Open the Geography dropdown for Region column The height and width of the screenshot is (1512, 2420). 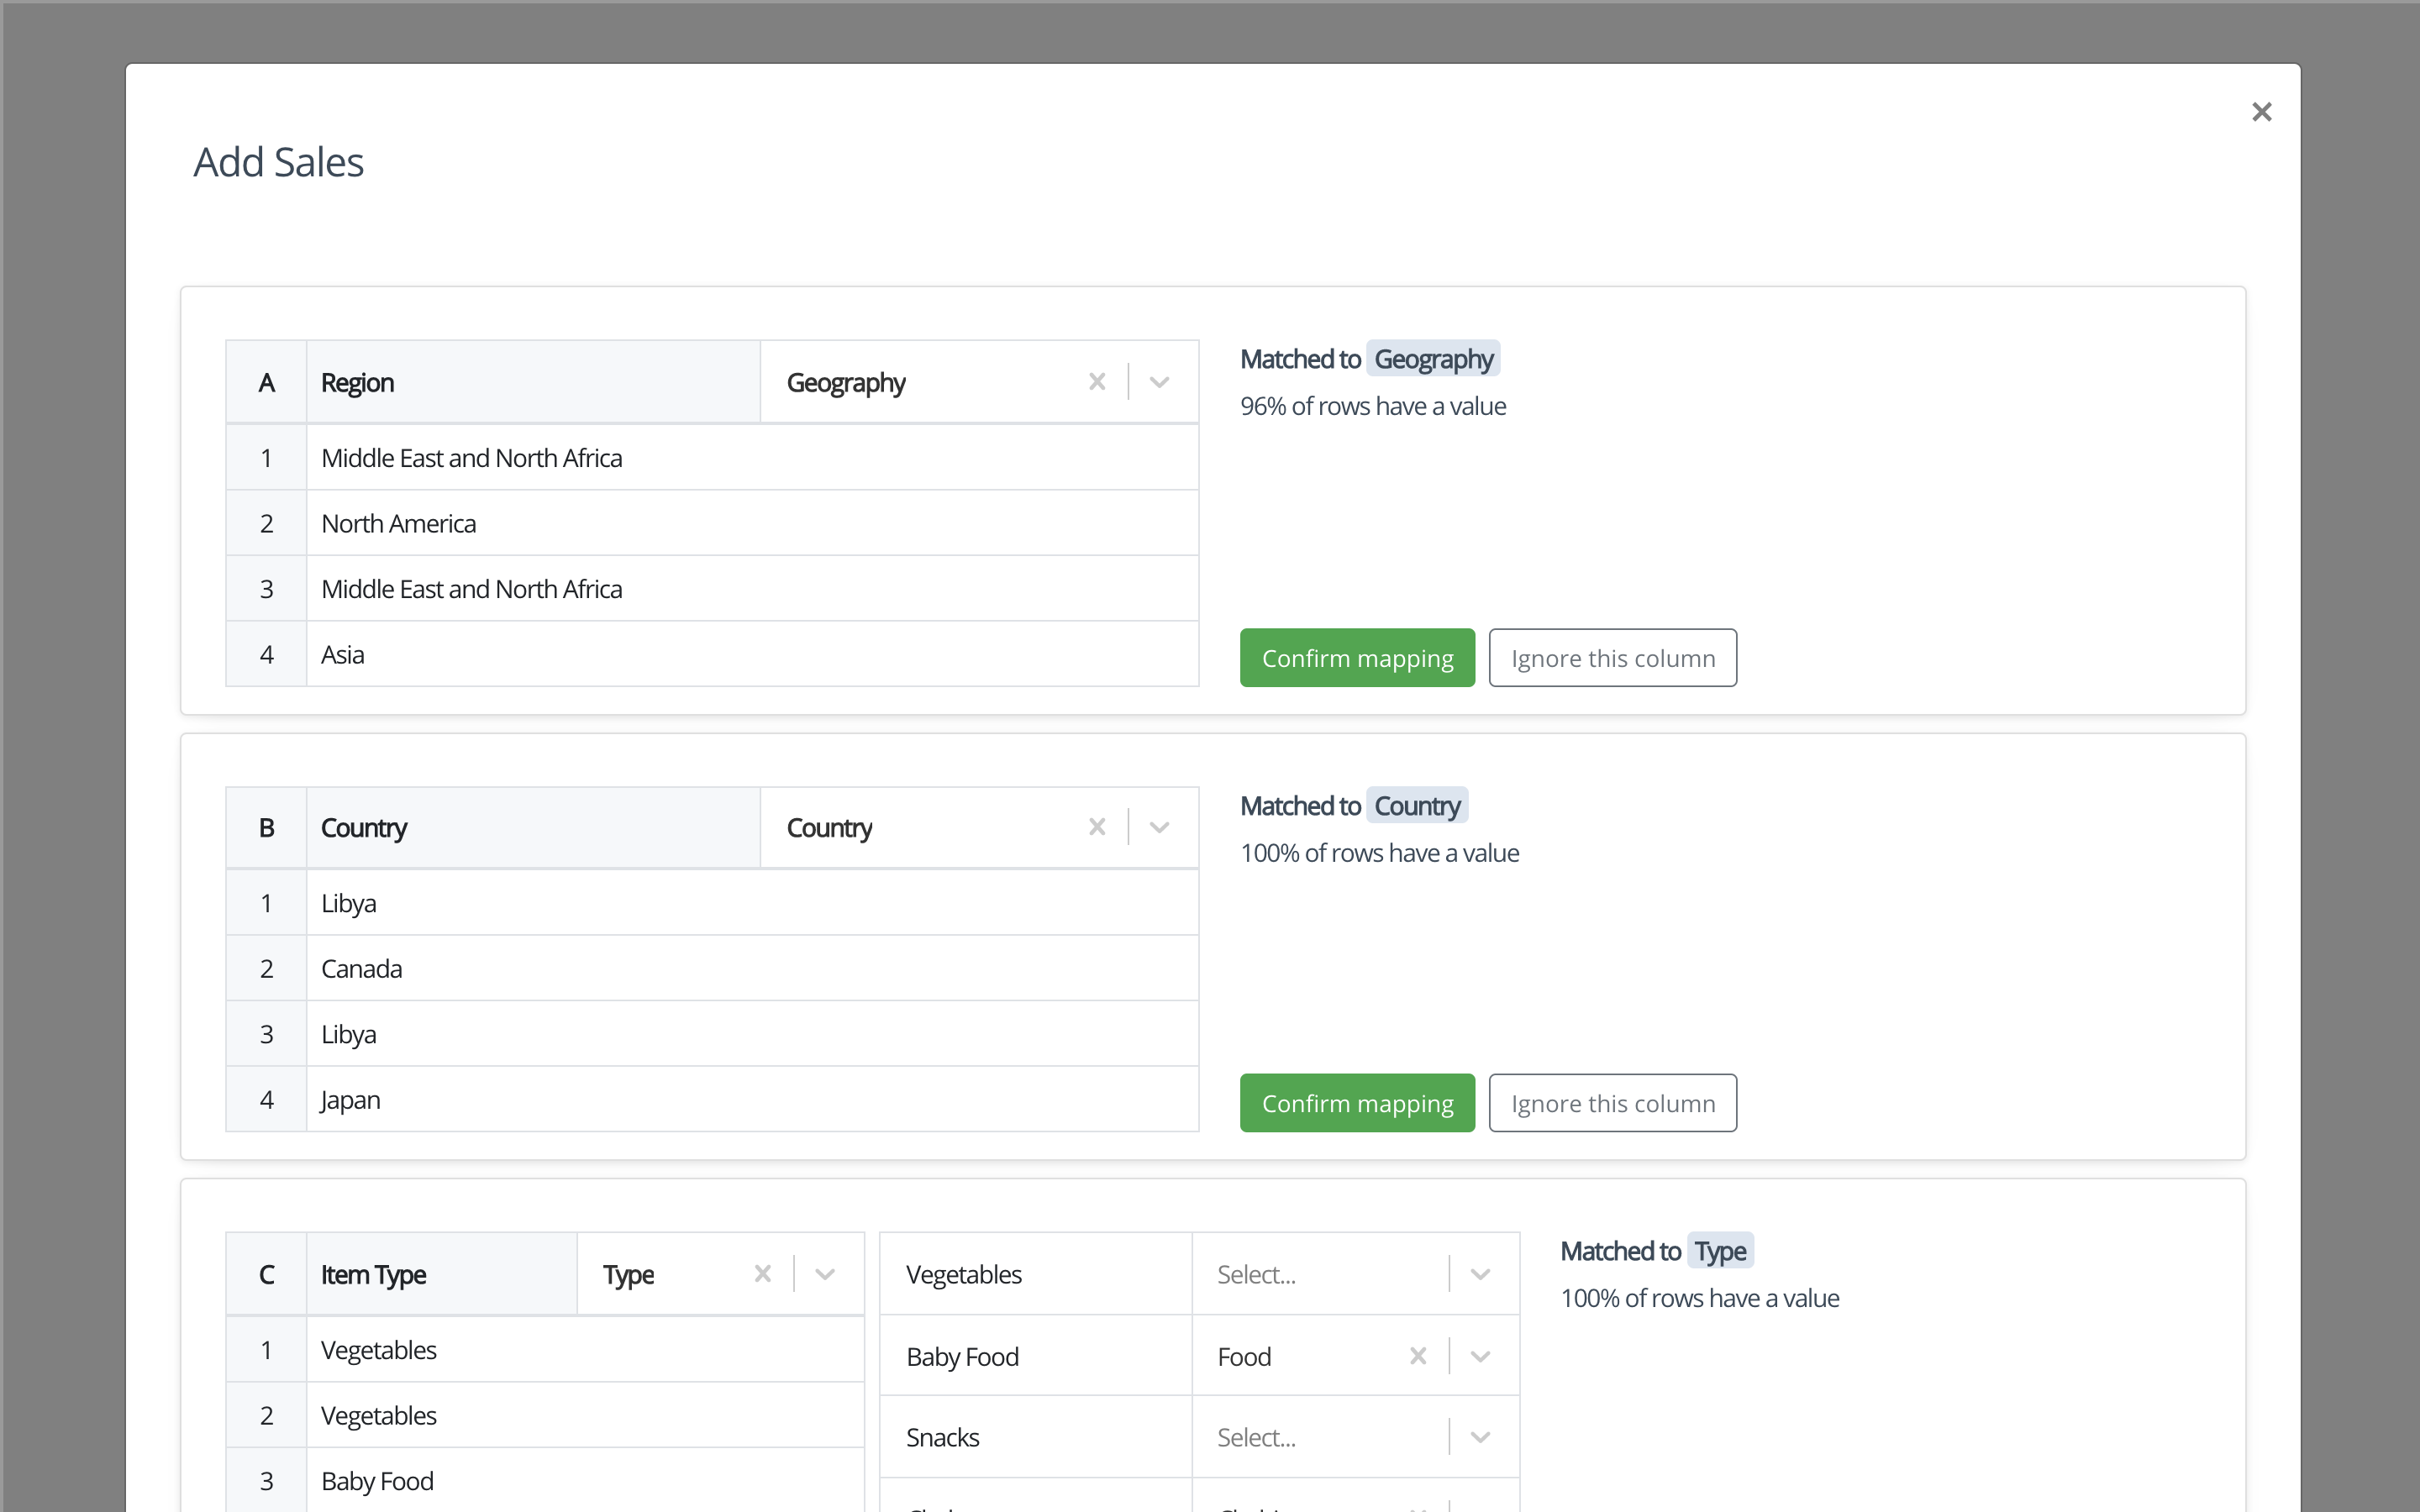pos(1159,382)
